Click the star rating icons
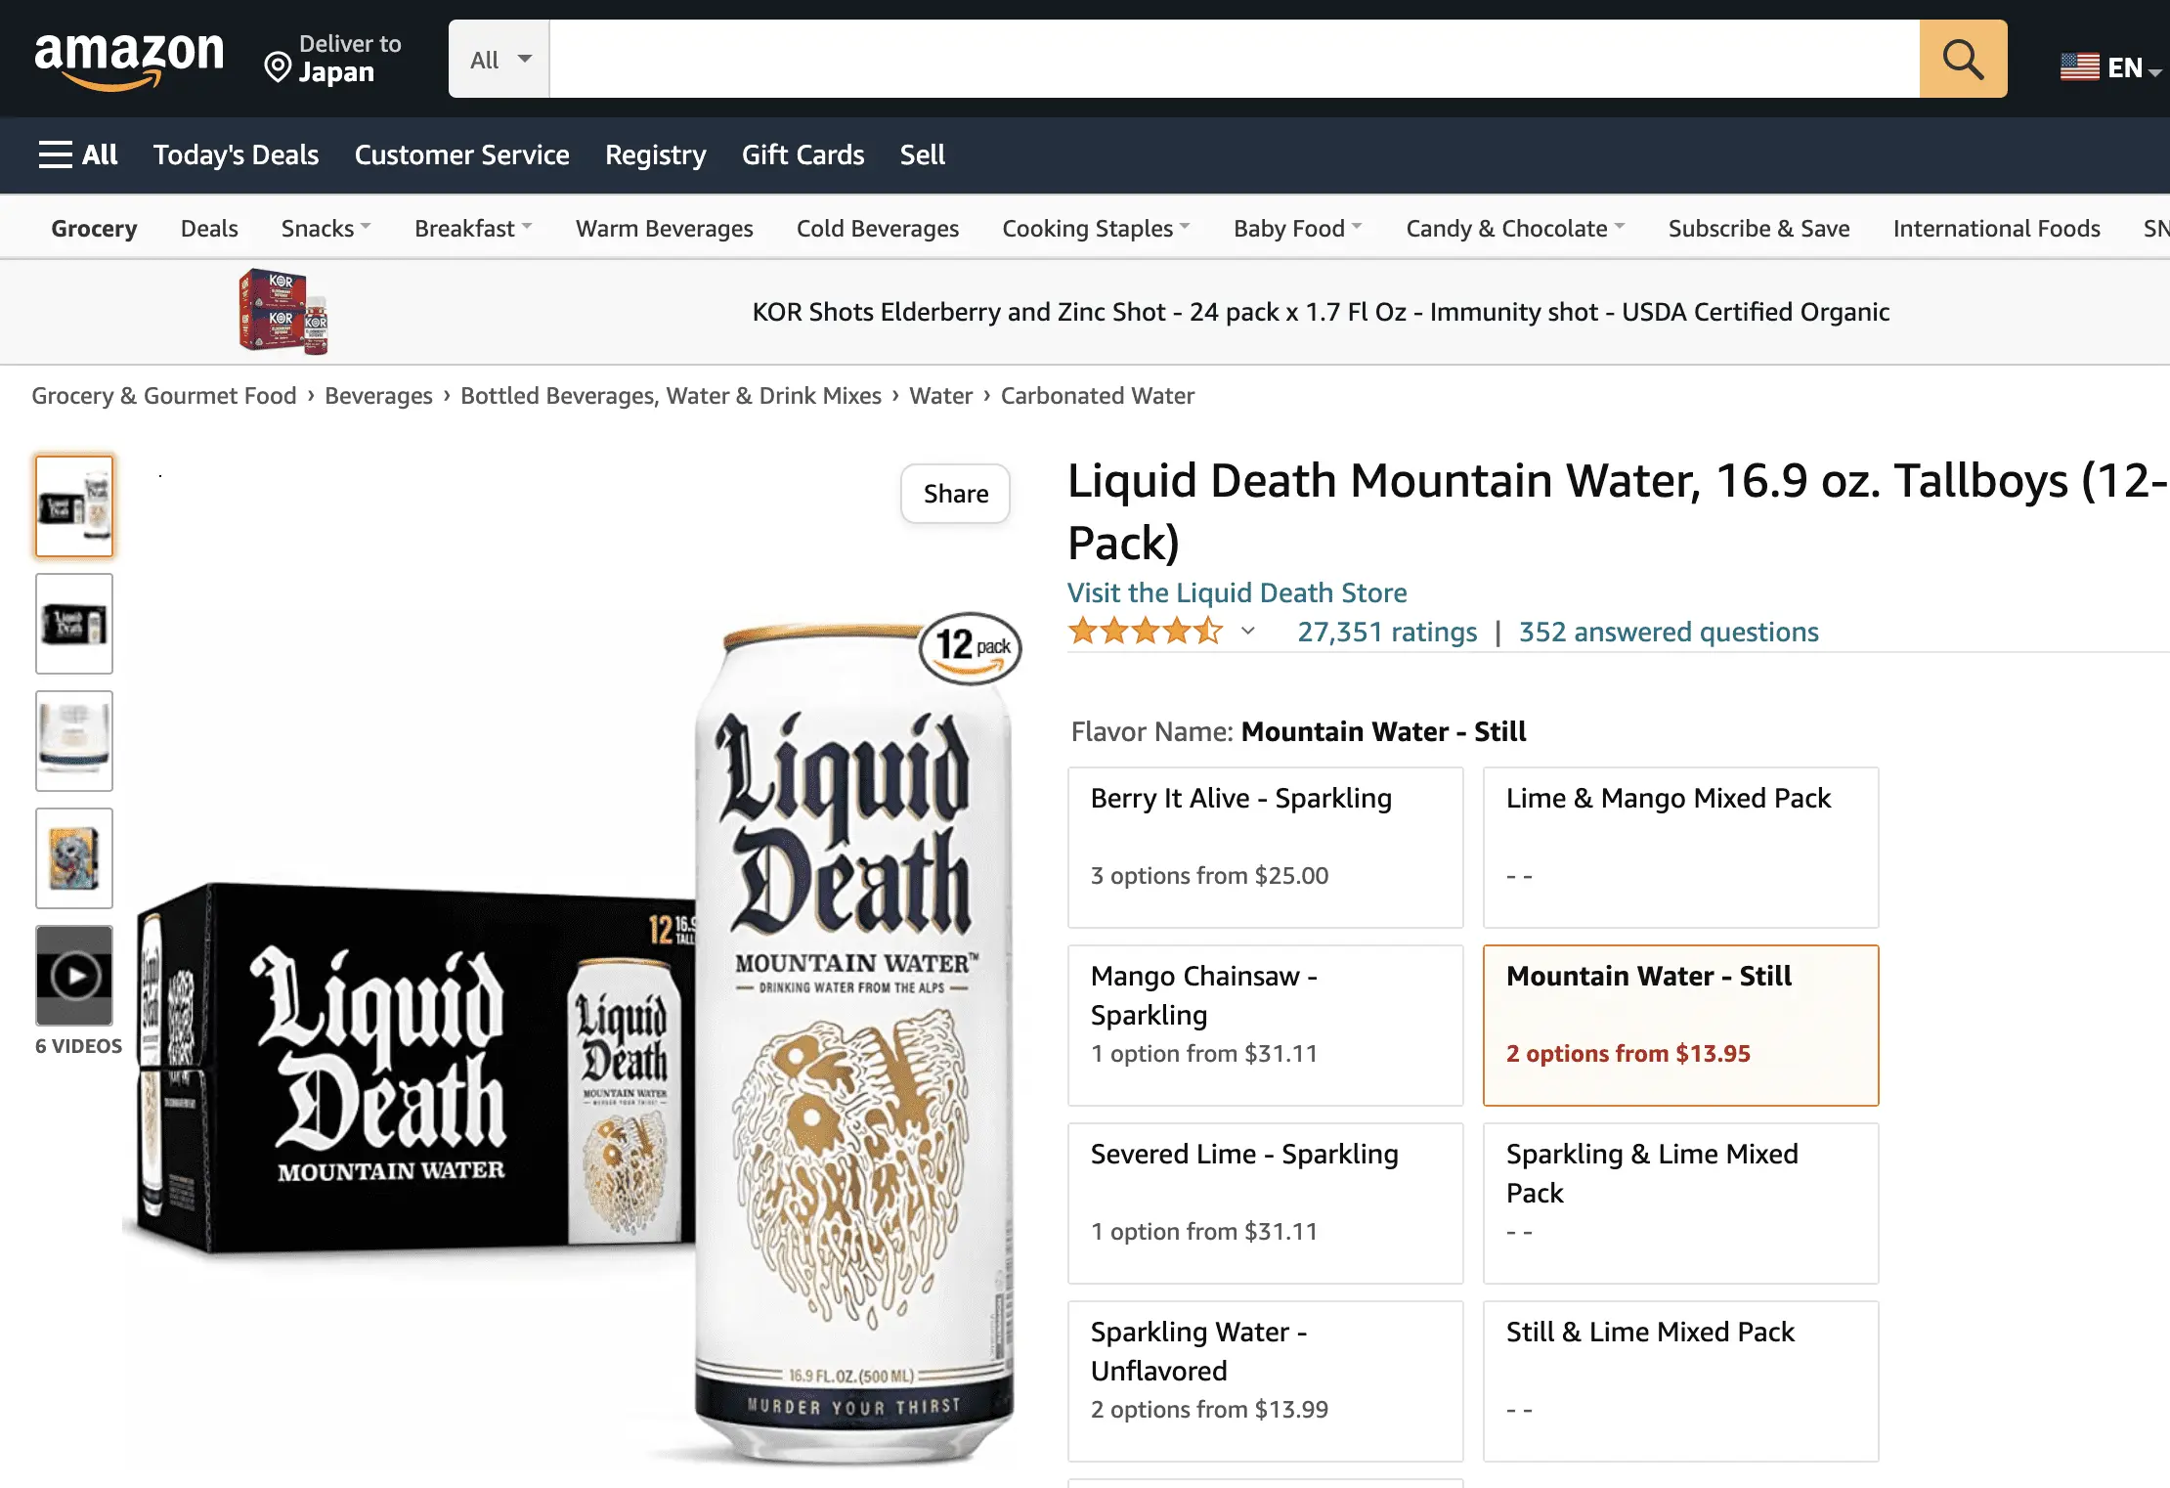Screen dimensions: 2170x1488 pos(1145,632)
